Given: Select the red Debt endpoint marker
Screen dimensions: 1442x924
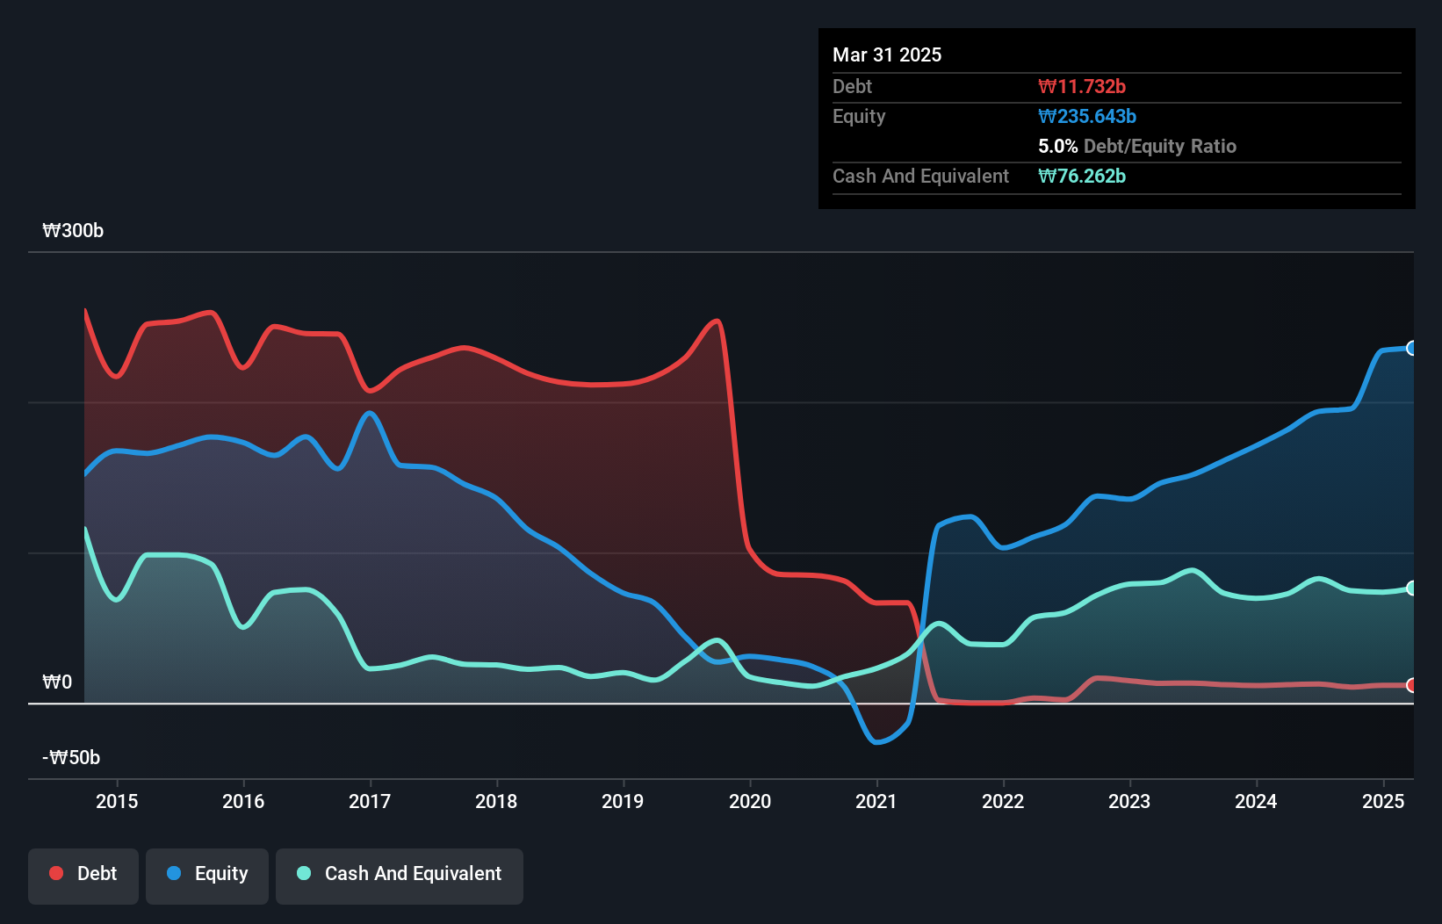Looking at the screenshot, I should (1412, 685).
